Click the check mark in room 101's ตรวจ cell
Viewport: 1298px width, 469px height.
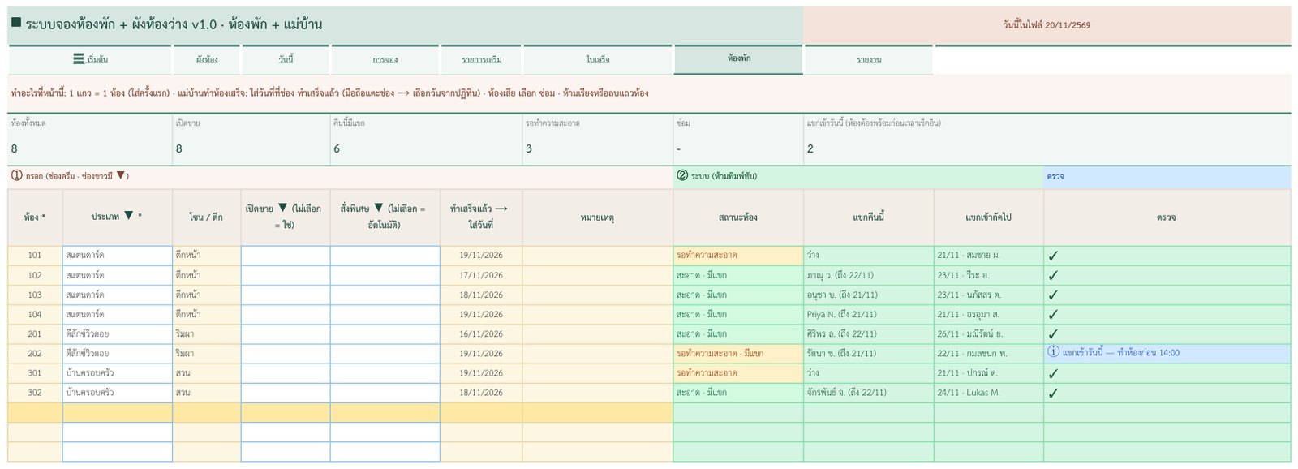pos(1053,256)
